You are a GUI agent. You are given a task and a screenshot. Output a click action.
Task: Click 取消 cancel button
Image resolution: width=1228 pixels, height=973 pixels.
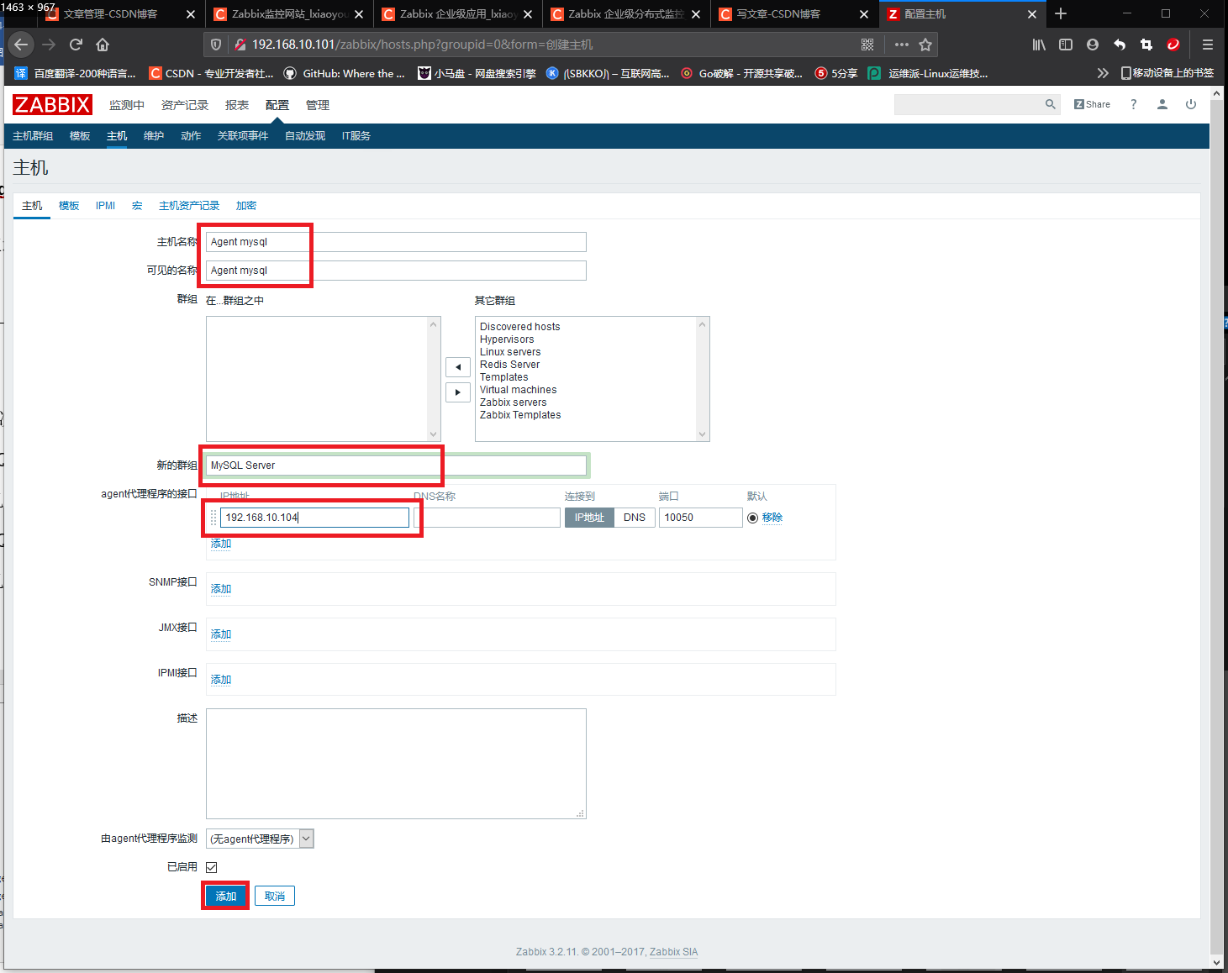click(275, 897)
